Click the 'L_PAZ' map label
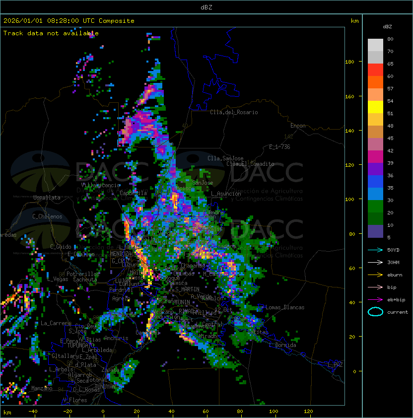 tap(335, 365)
